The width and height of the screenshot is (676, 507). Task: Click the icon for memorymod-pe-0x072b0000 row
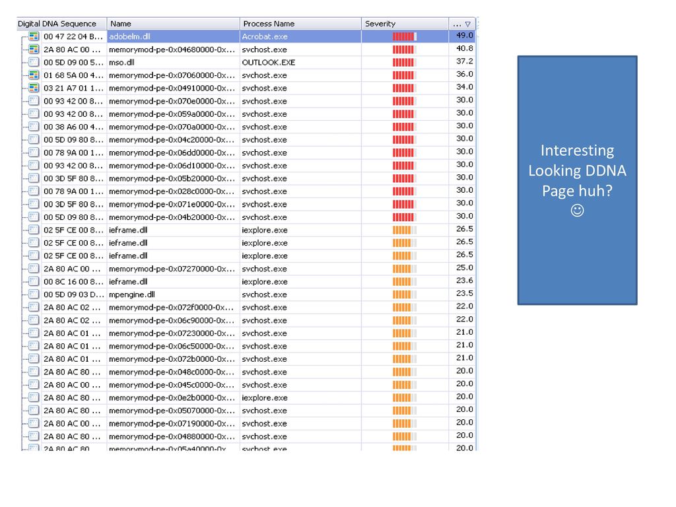[x=34, y=358]
